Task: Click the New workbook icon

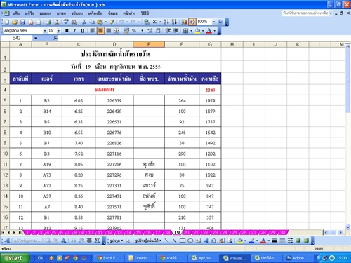Action: tap(7, 22)
